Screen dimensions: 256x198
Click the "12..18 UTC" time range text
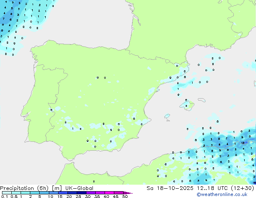point(212,188)
